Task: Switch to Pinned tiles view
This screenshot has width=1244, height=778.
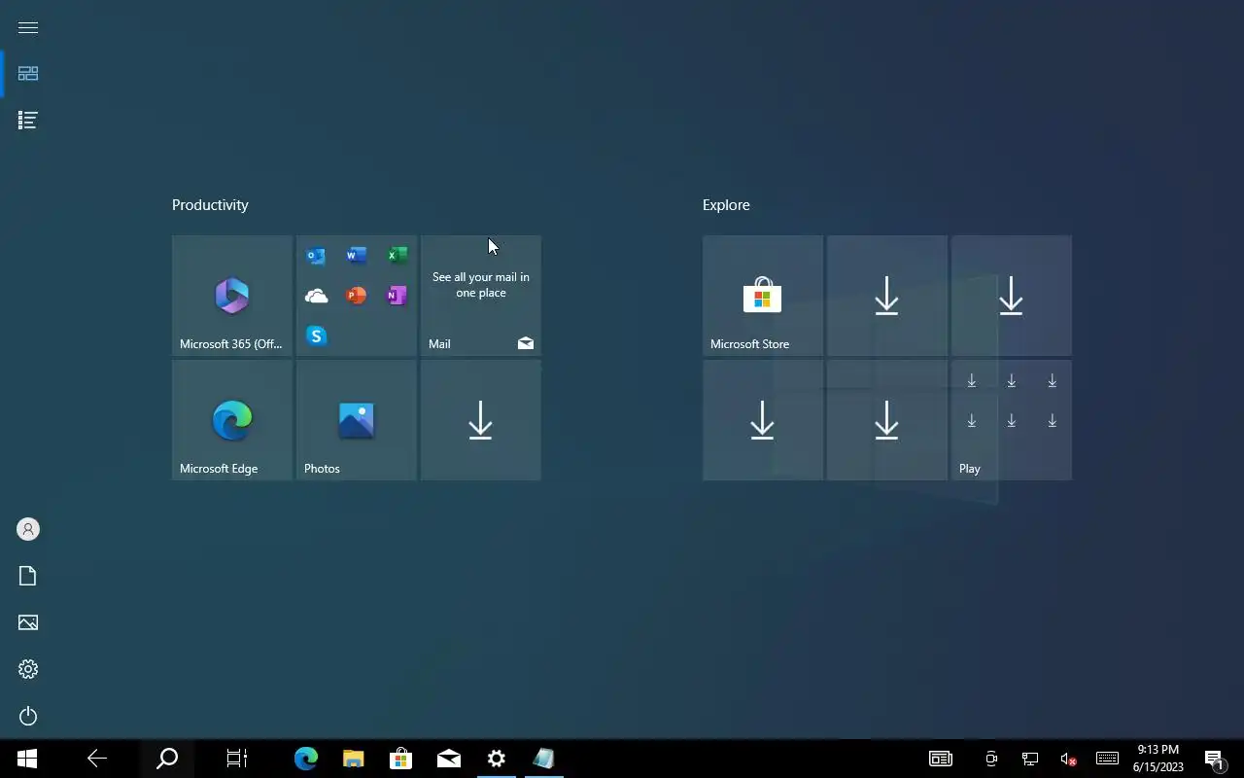Action: 28,74
